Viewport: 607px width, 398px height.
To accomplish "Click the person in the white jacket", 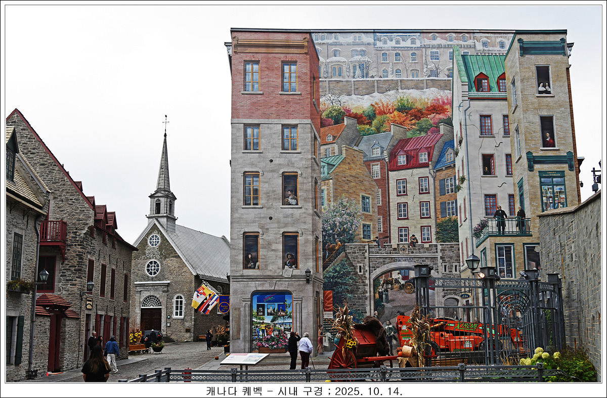I will pos(305,349).
